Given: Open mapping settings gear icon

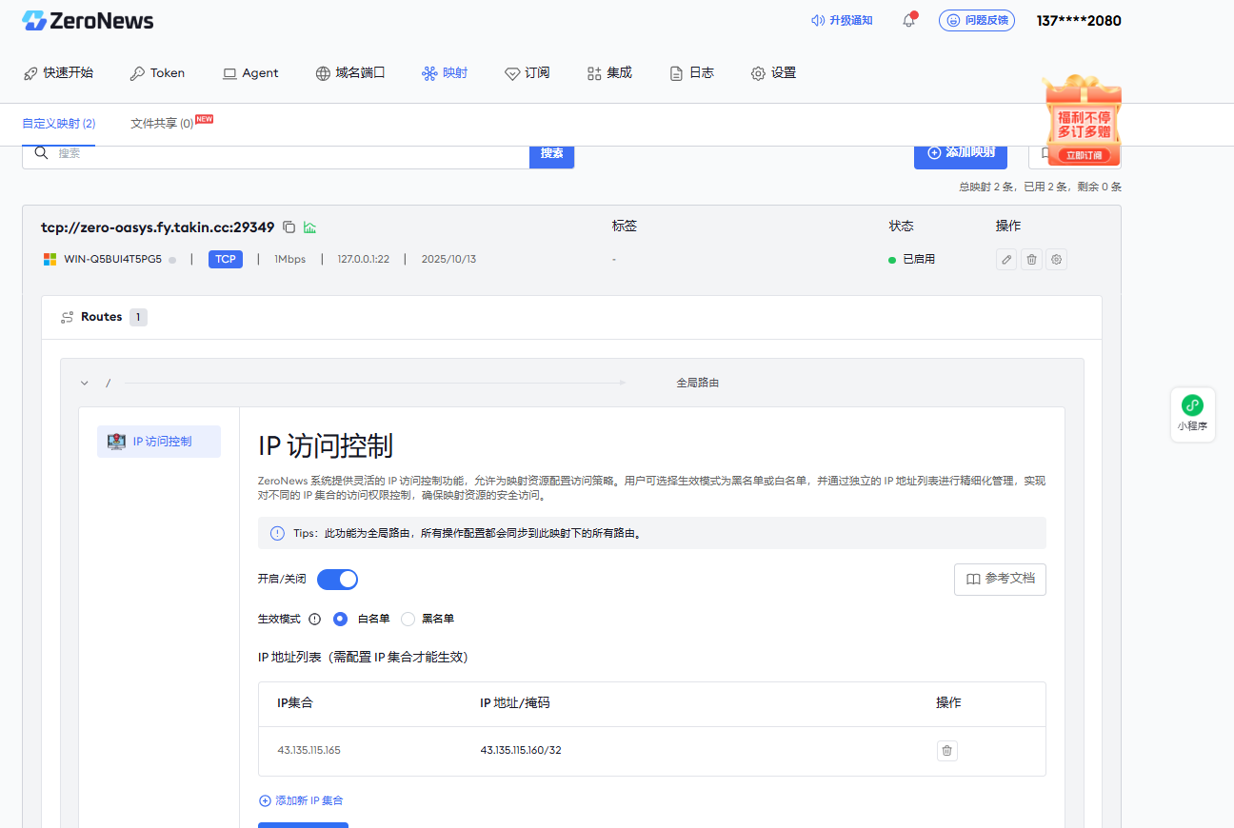Looking at the screenshot, I should (x=1056, y=260).
